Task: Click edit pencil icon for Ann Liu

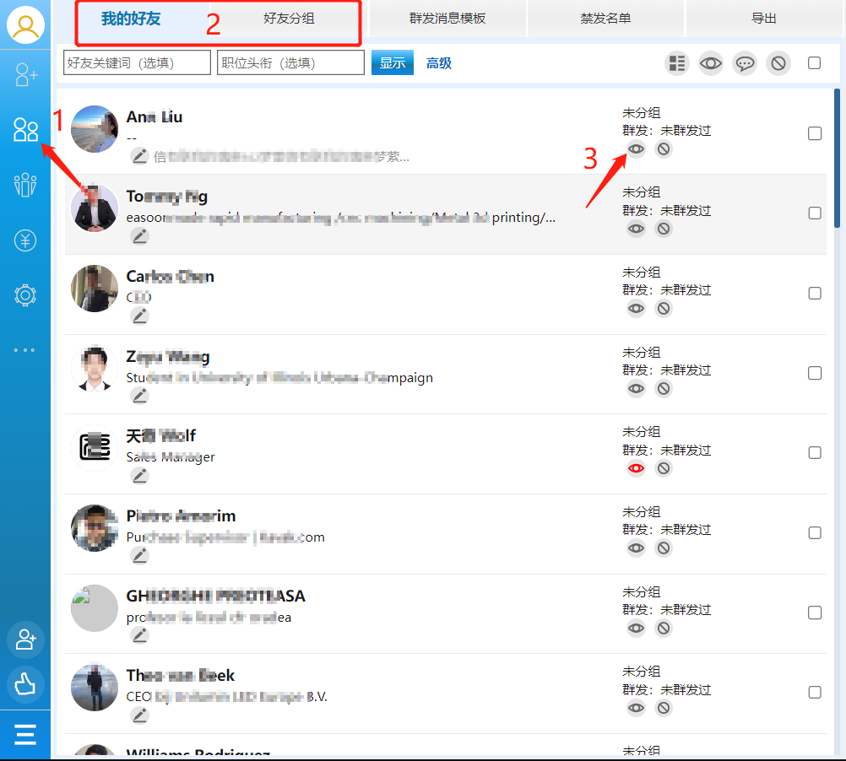Action: (x=139, y=156)
